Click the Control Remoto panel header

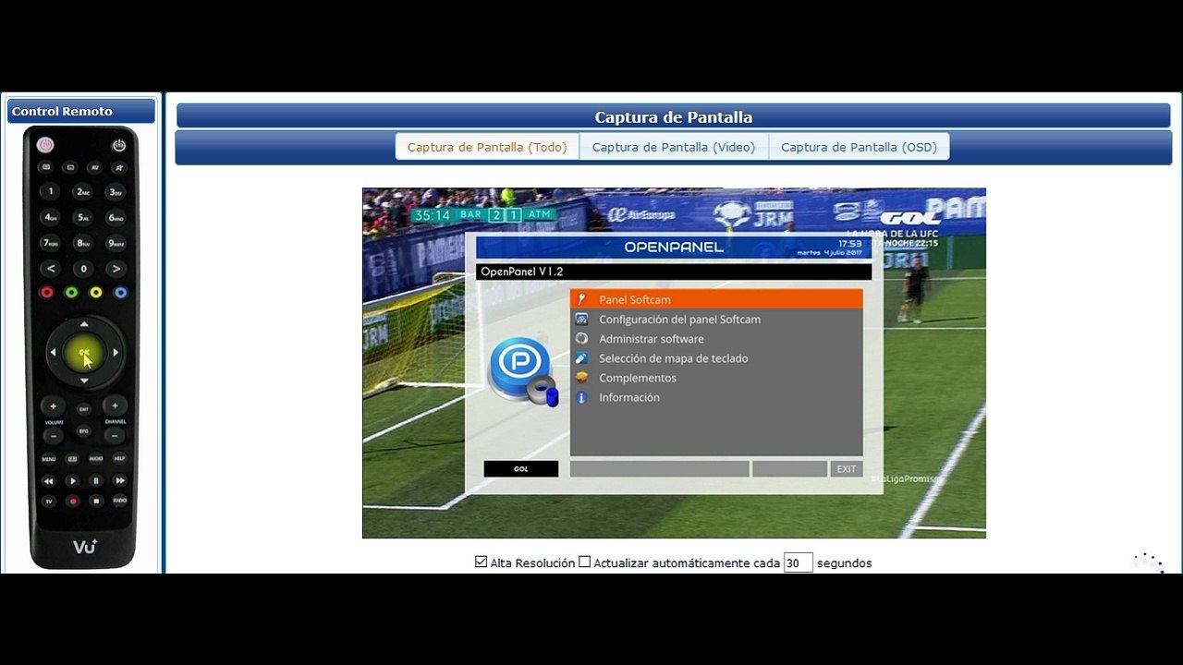click(81, 111)
